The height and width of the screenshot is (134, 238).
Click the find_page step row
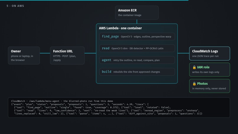click(137, 36)
